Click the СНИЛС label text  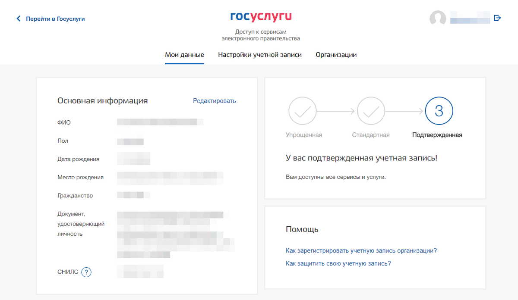(x=68, y=272)
